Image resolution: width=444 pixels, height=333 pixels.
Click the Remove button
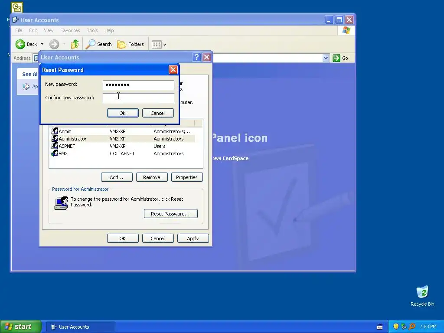[152, 177]
